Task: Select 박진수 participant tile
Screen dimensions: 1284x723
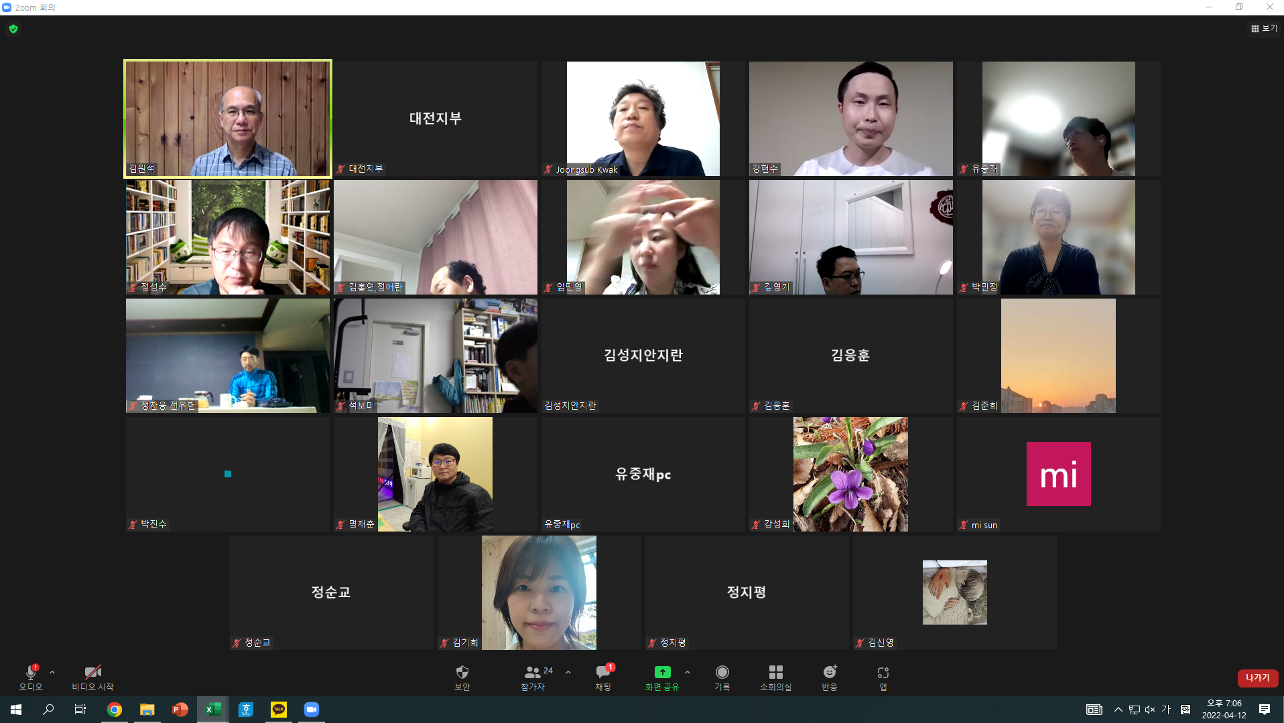Action: click(x=228, y=474)
